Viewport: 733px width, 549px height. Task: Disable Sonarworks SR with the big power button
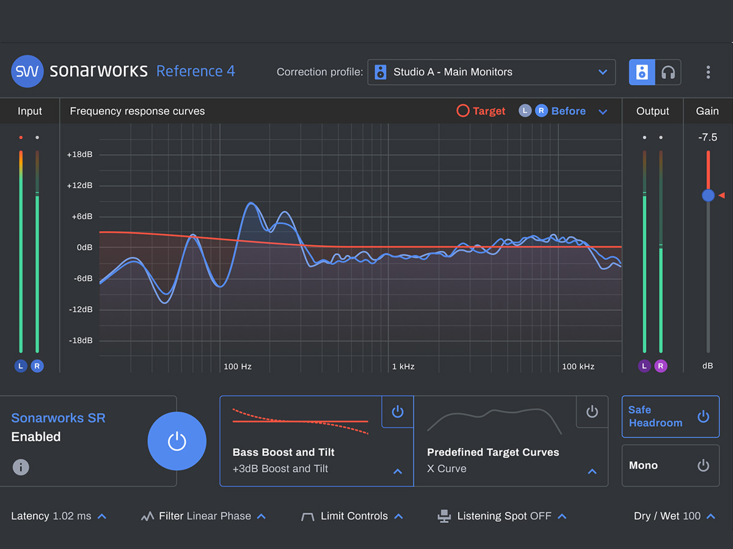coord(177,441)
